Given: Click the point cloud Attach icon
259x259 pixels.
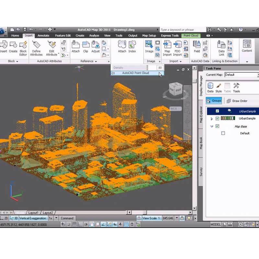Looking at the screenshot, I should click(x=122, y=44).
